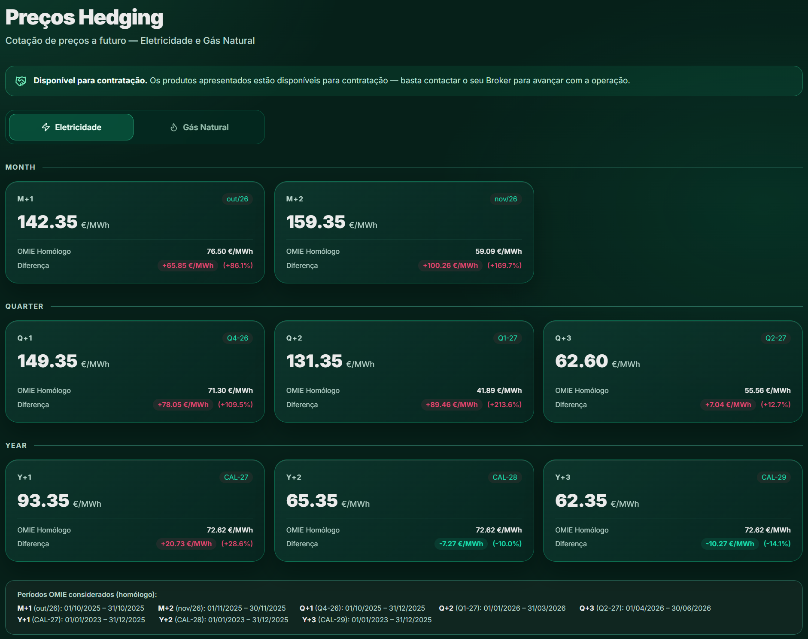Click the Q4-26 badge on Q+1 card
Screen dimensions: 808x639
pos(237,338)
